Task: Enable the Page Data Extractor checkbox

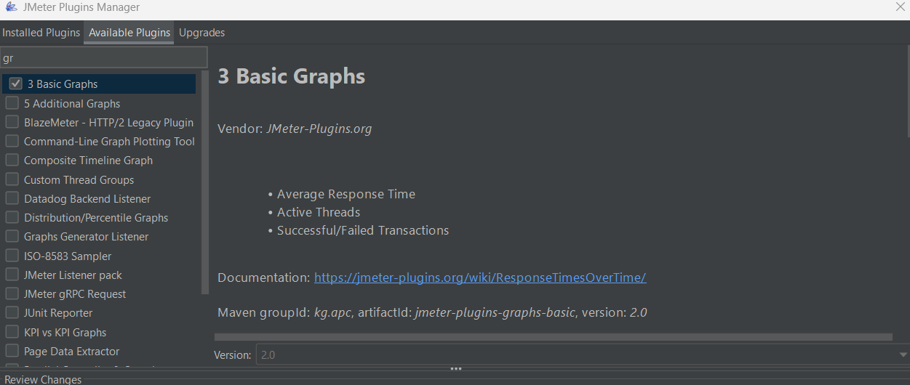Action: click(x=12, y=351)
